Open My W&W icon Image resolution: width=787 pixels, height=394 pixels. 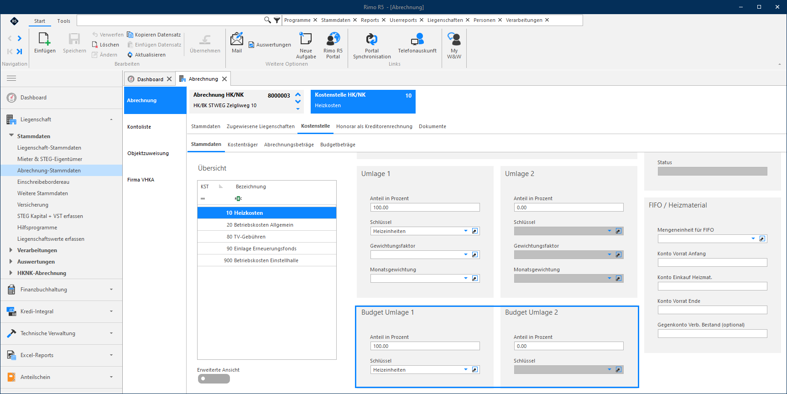[454, 39]
